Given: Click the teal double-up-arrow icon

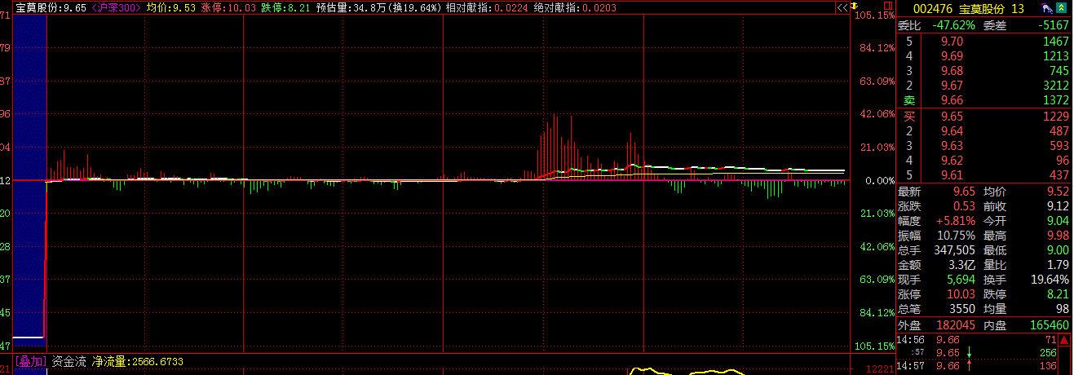Looking at the screenshot, I should point(1062,8).
